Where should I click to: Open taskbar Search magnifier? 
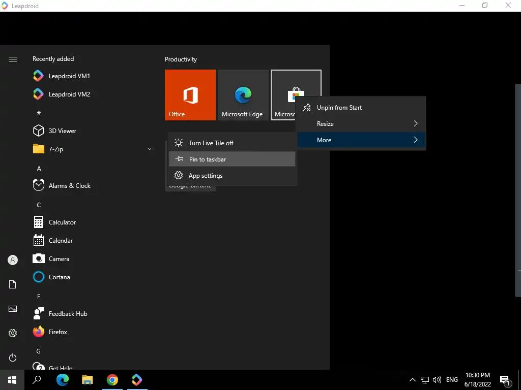[37, 380]
